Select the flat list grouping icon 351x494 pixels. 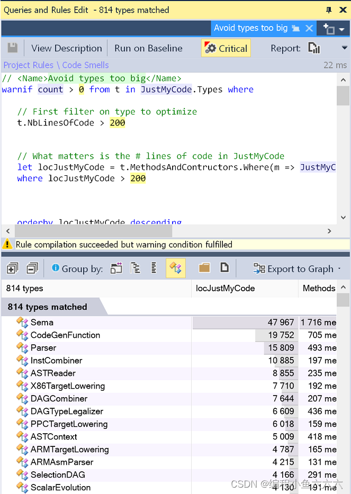point(154,268)
